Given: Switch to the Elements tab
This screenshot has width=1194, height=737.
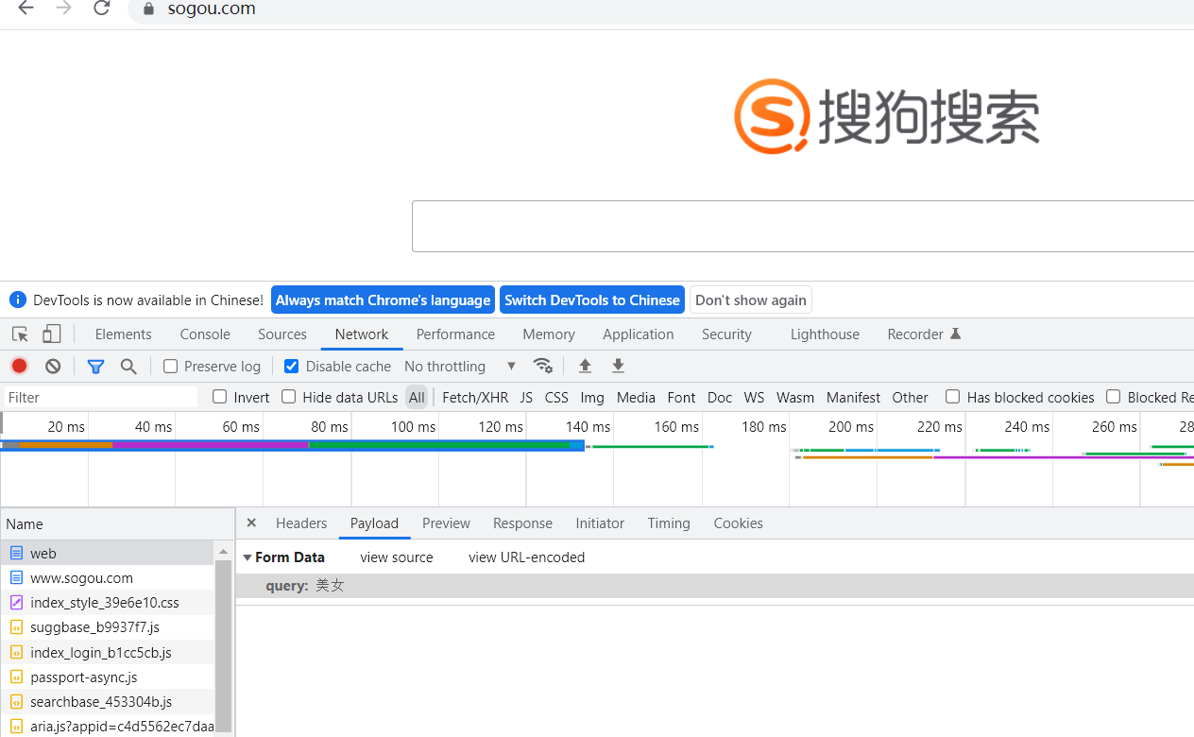Looking at the screenshot, I should [x=123, y=334].
